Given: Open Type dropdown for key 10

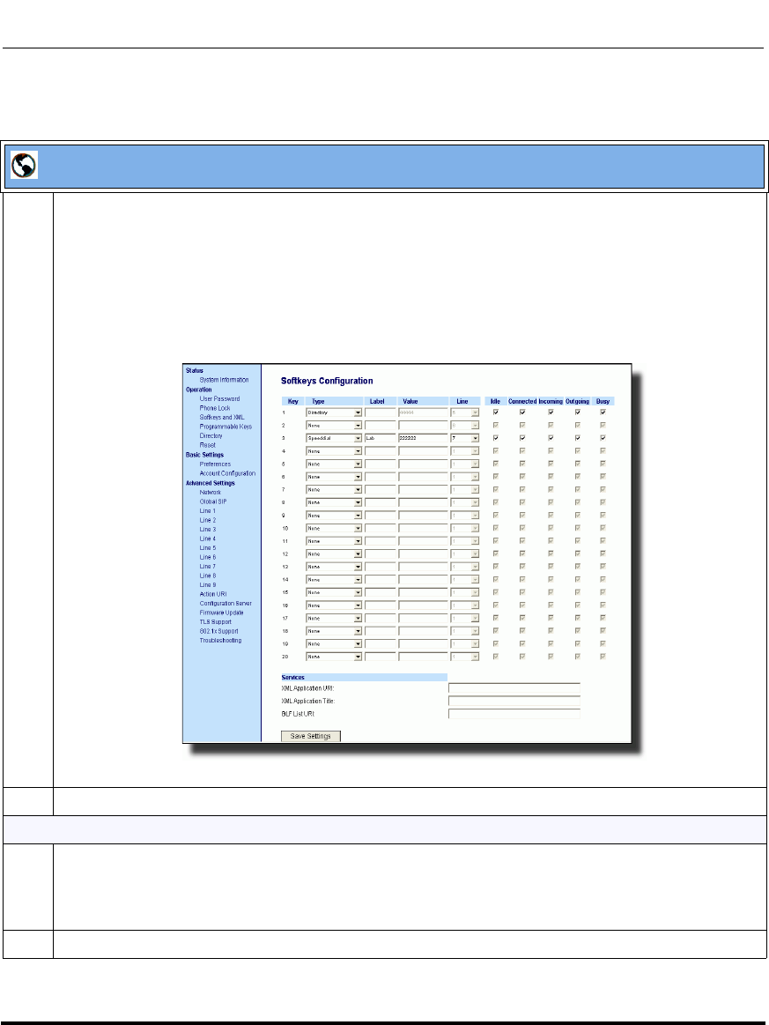Looking at the screenshot, I should click(x=334, y=528).
